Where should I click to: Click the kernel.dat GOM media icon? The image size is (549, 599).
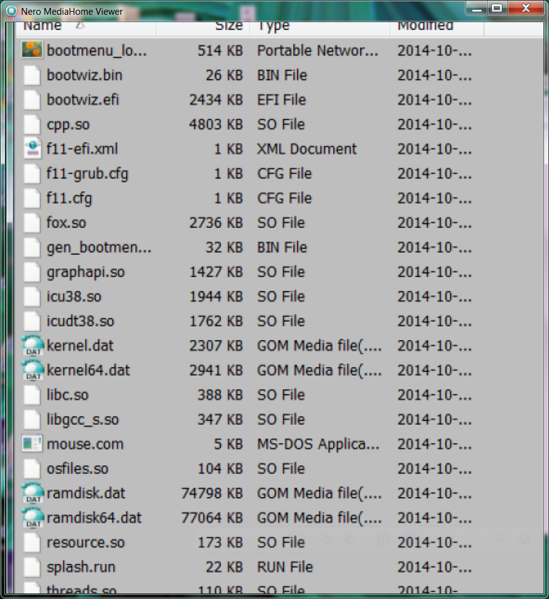(33, 346)
